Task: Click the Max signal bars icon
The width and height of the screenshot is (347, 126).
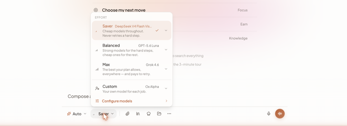Action: click(x=97, y=69)
